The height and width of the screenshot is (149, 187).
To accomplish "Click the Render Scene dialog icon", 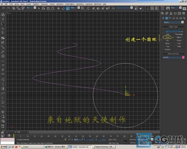I will (168, 8).
